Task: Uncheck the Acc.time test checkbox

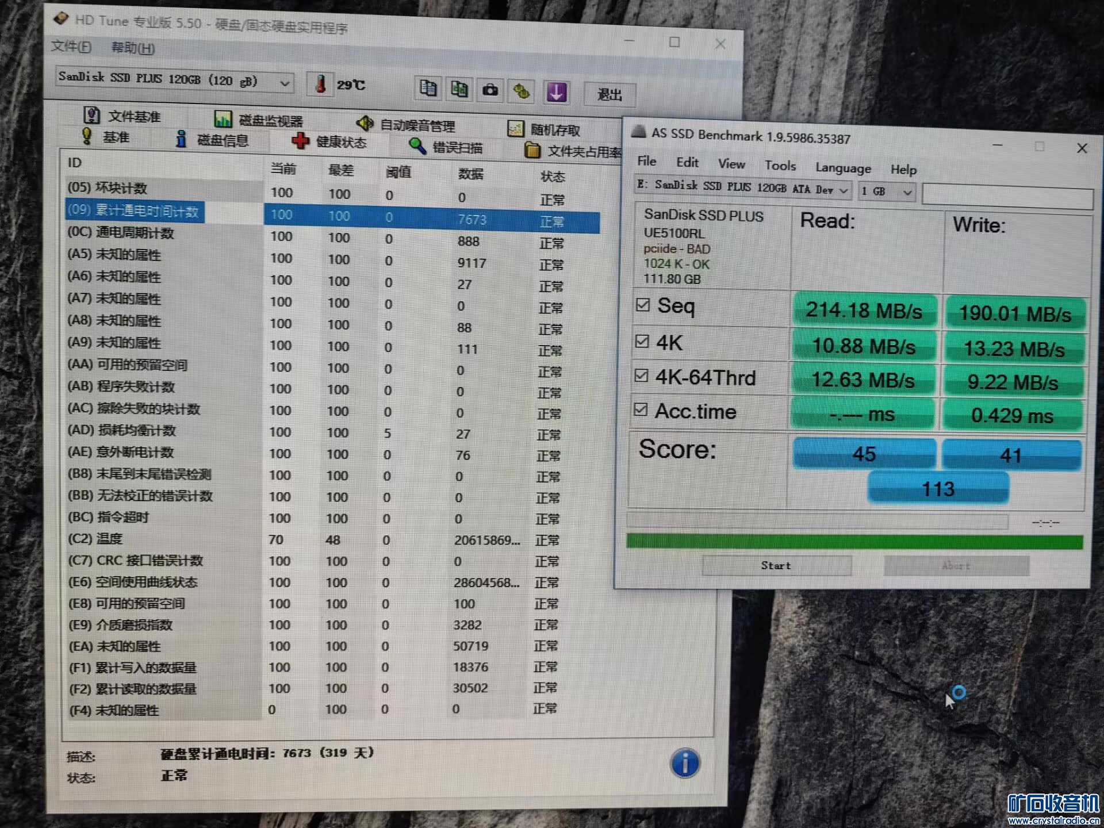Action: point(641,409)
